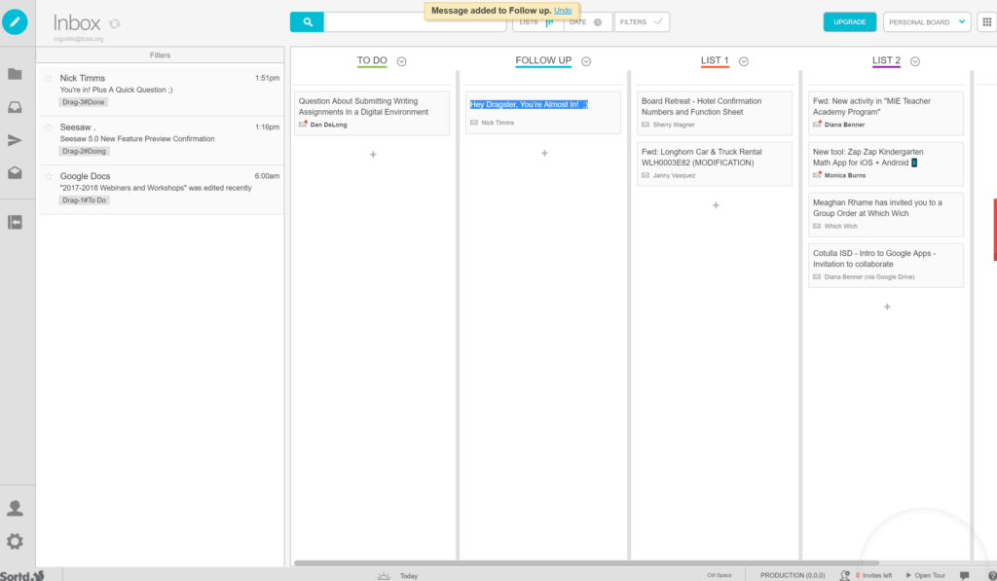The width and height of the screenshot is (997, 581).
Task: Click the envelope icon on the Monica Burns card
Action: 817,175
